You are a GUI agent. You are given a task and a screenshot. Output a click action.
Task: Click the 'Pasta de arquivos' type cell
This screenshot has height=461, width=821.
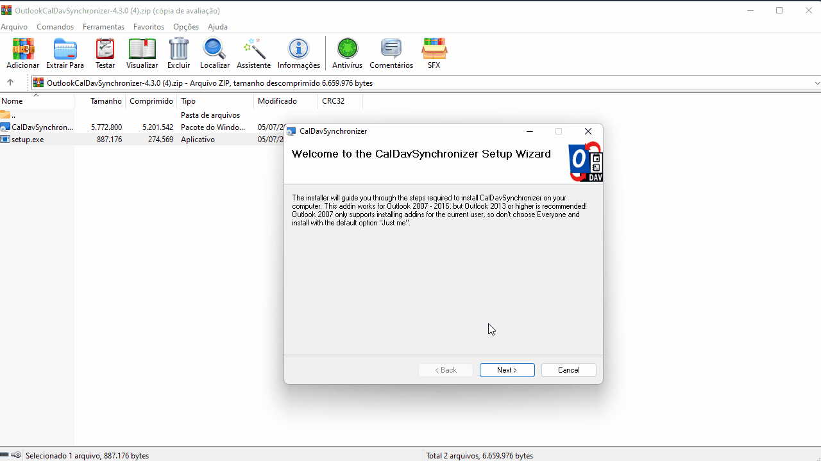210,115
